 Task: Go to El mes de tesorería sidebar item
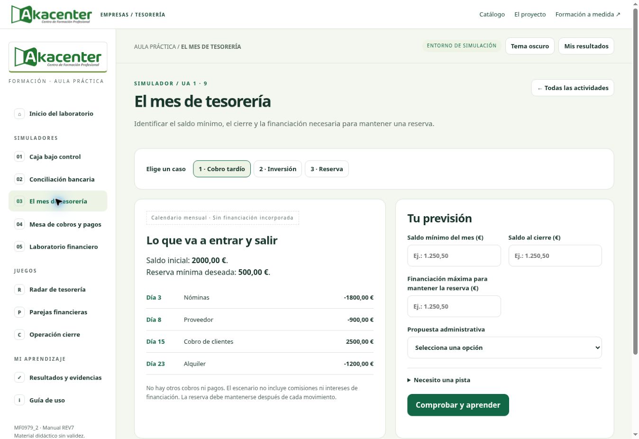coord(58,201)
